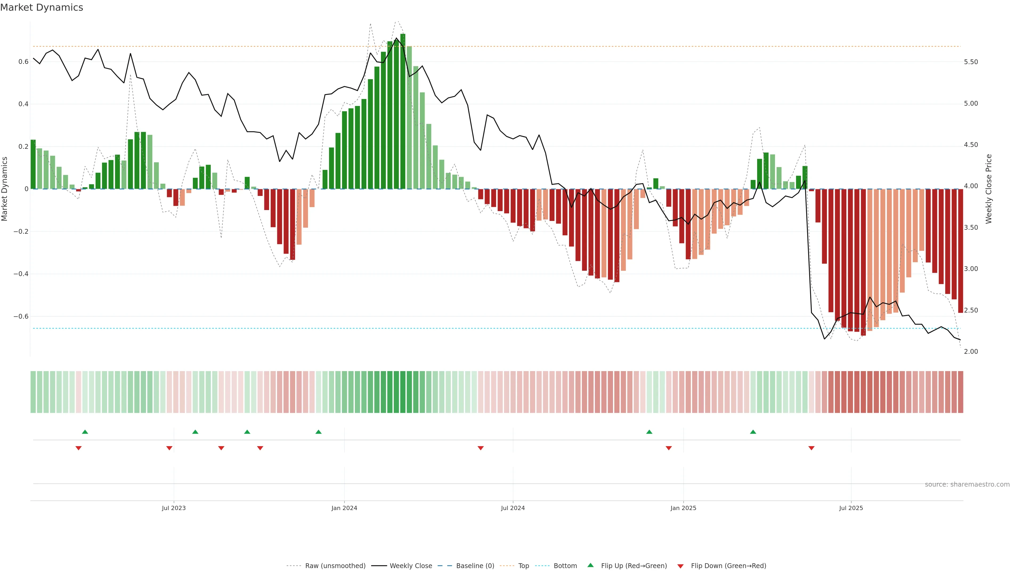Click the Weekly Close Price axis title
This screenshot has width=1023, height=575.
(x=988, y=189)
